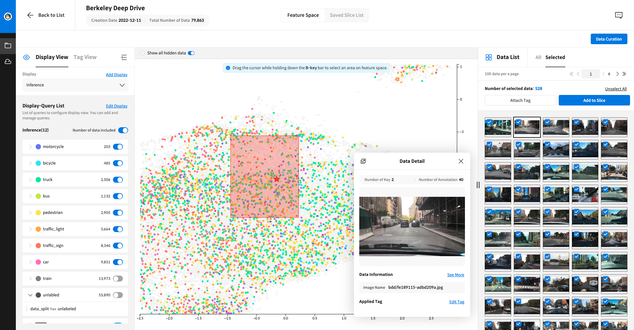
Task: Open the chat feedback icon
Action: coord(619,15)
